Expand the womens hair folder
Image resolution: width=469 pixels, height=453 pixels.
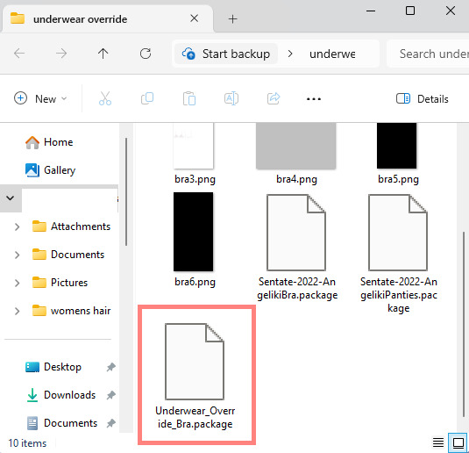(17, 311)
